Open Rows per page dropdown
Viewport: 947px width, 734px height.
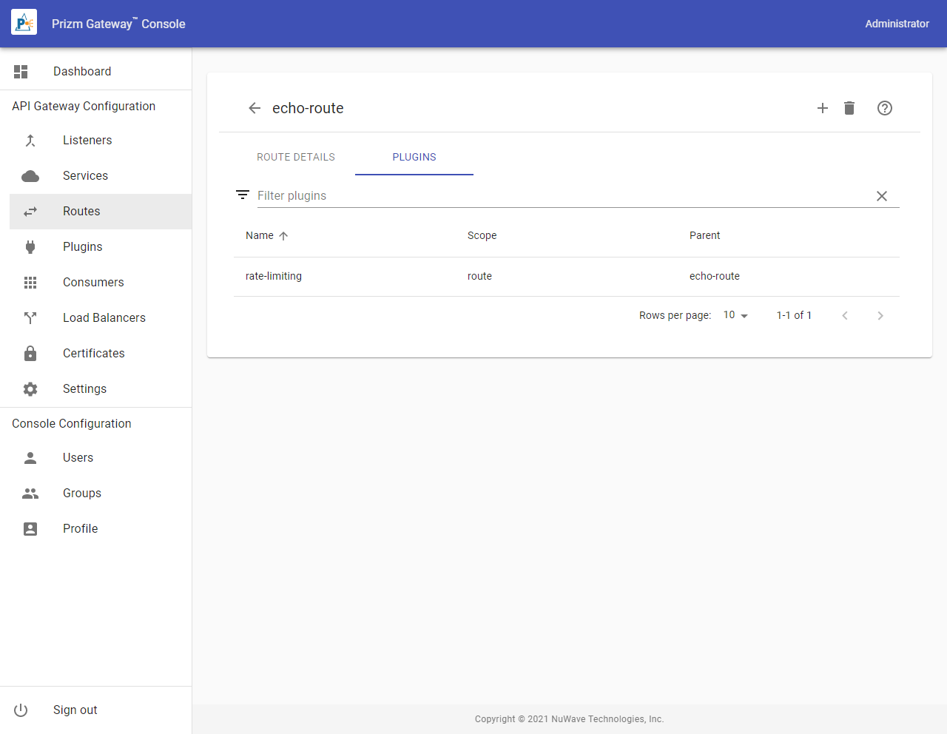point(735,315)
